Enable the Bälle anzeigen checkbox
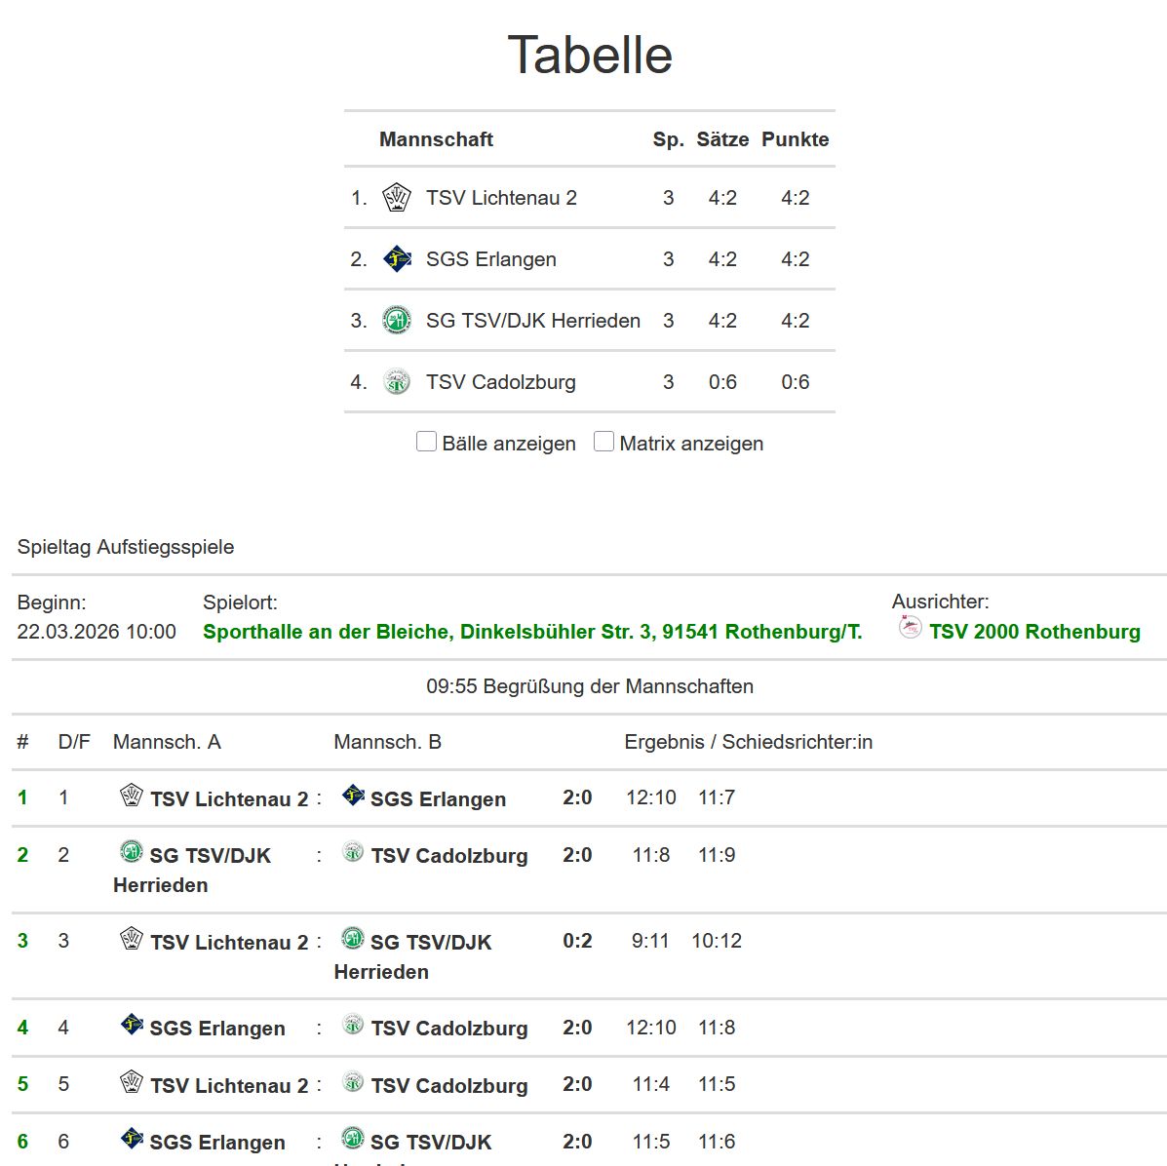1167x1166 pixels. click(426, 442)
